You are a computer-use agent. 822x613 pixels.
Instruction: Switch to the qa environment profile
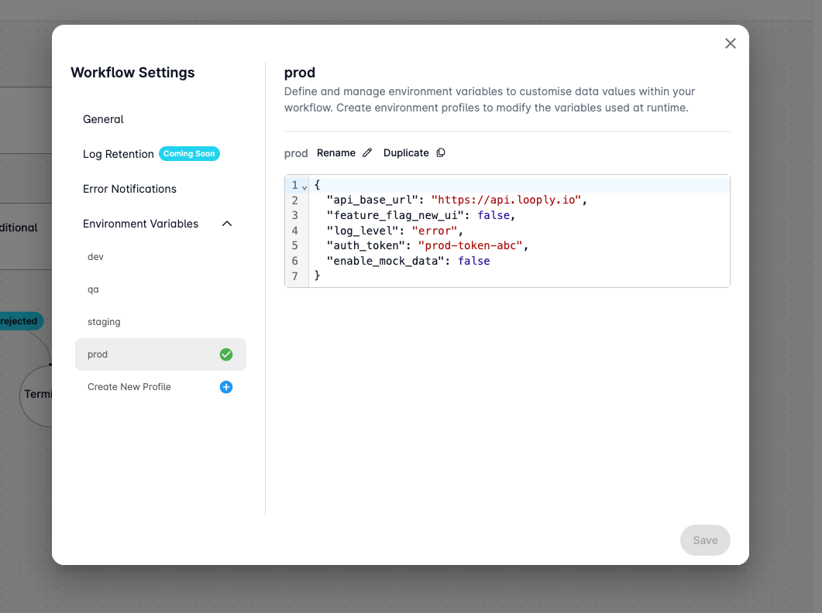tap(93, 289)
